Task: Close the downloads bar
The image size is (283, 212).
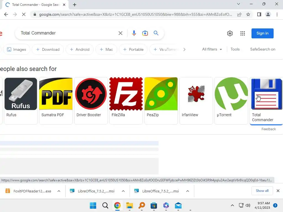Action: (x=278, y=191)
